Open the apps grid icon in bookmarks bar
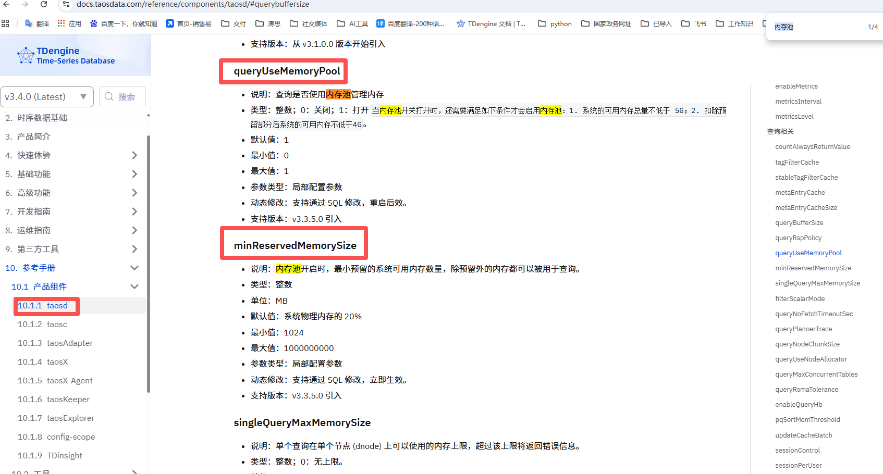 tap(6, 23)
